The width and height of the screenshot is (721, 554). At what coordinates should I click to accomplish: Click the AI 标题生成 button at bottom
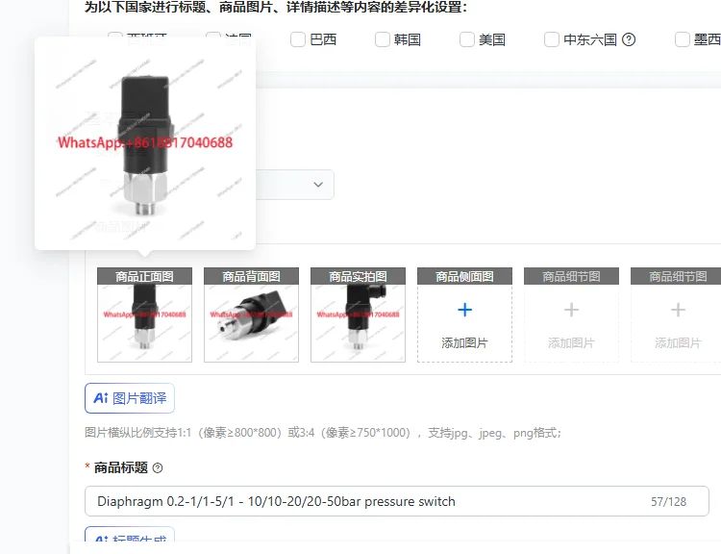[130, 535]
